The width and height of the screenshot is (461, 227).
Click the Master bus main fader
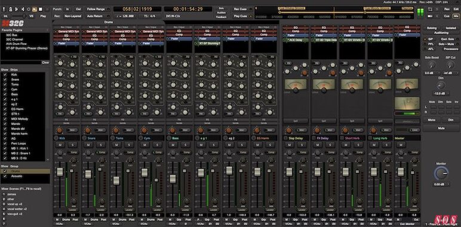pyautogui.click(x=401, y=172)
